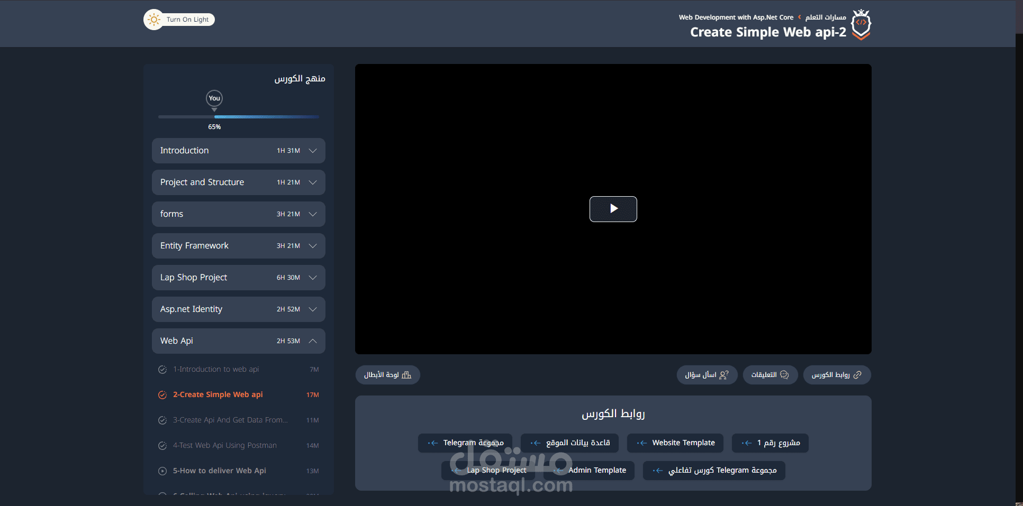Open the مسارات التعلم breadcrumb link
Image resolution: width=1023 pixels, height=506 pixels.
[826, 17]
